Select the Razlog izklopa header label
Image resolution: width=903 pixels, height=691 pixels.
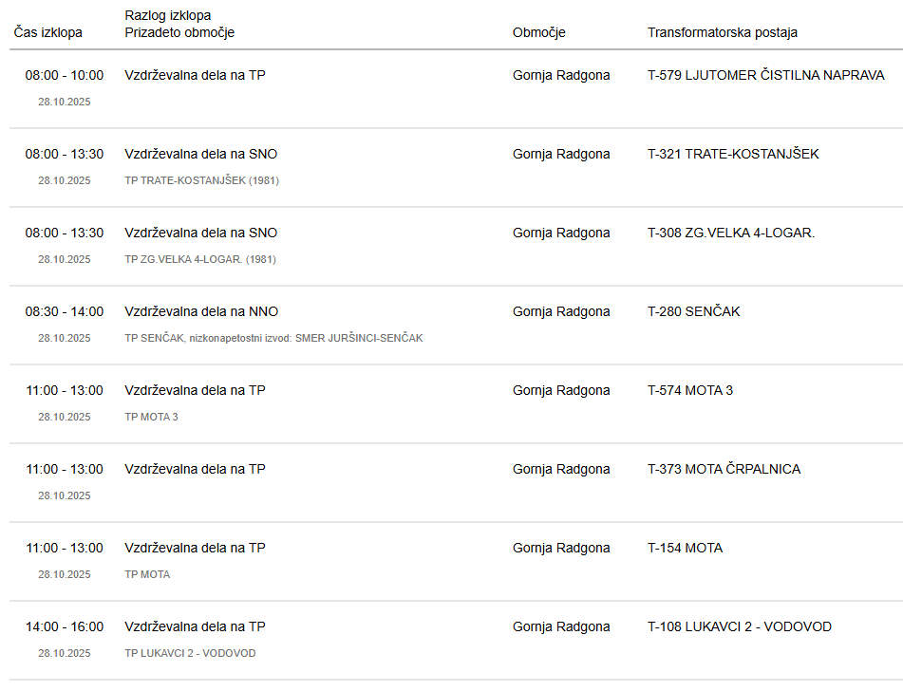point(168,15)
